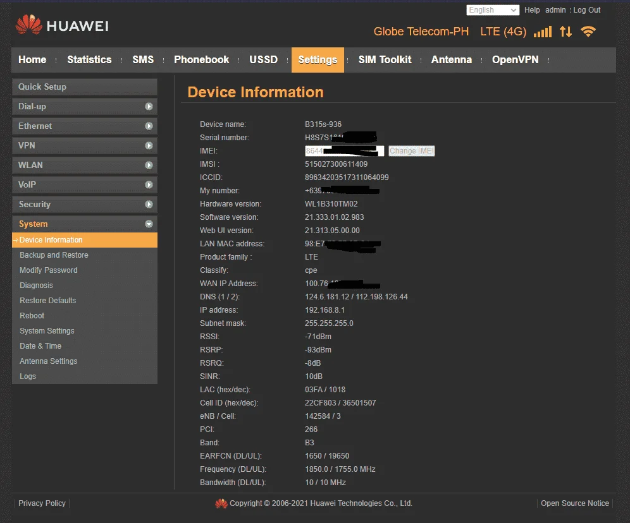Expand the Dial-up menu arrow
The width and height of the screenshot is (630, 523).
149,106
